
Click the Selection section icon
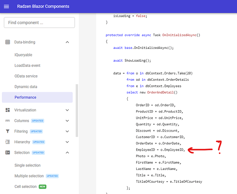(8, 152)
